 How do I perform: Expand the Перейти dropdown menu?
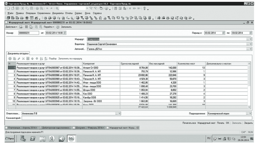coord(49,27)
